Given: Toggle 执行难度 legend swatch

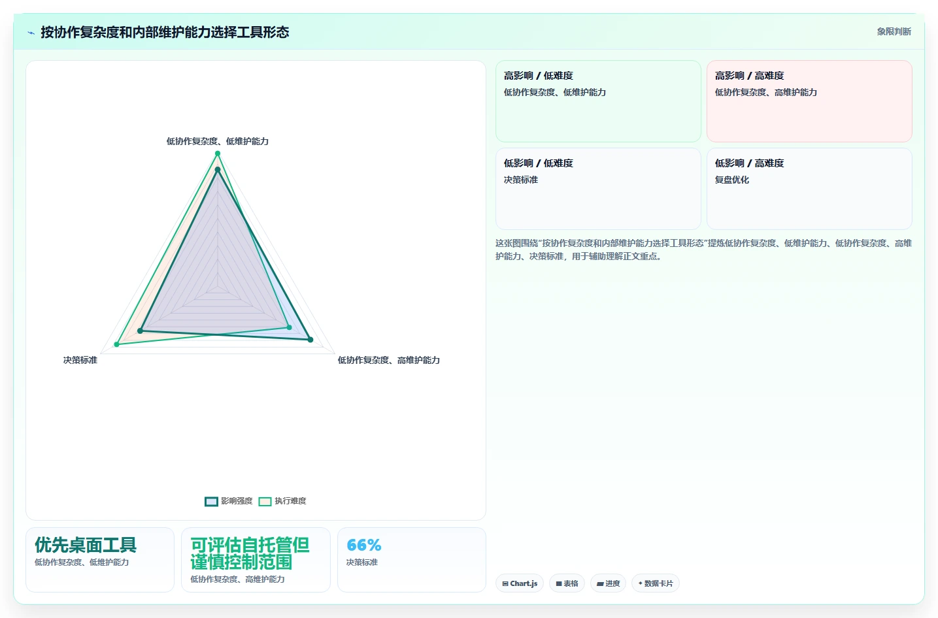Looking at the screenshot, I should point(265,502).
